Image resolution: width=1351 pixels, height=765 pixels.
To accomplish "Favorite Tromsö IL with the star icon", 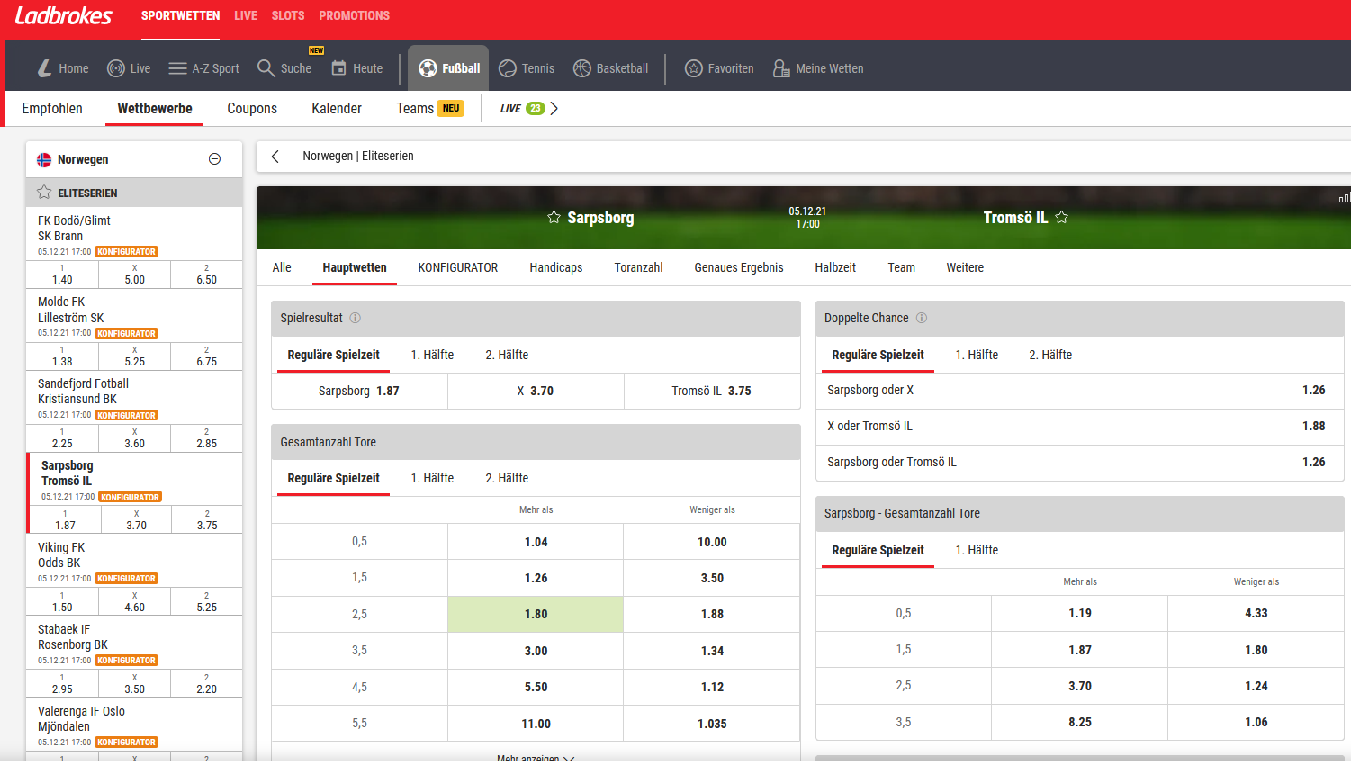I will pyautogui.click(x=1062, y=218).
